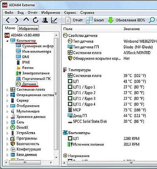157x169 pixels.
Task: Refresh the page with the circular arrow icon
Action: pyautogui.click(x=36, y=20)
